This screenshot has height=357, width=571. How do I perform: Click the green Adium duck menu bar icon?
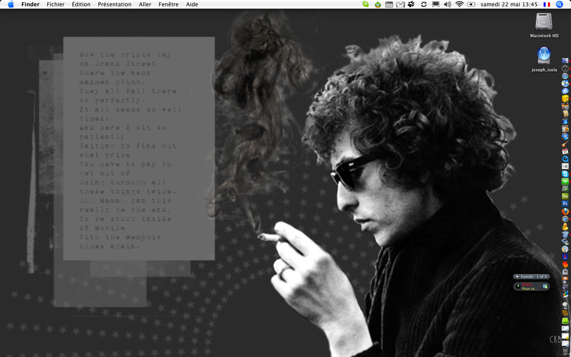[x=378, y=4]
